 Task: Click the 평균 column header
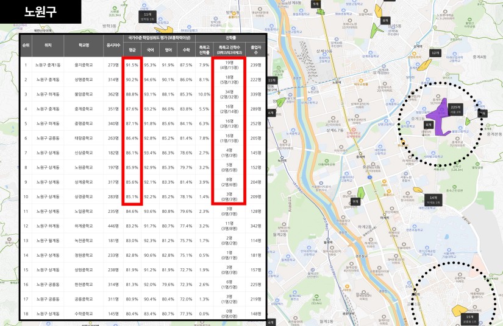[132, 50]
